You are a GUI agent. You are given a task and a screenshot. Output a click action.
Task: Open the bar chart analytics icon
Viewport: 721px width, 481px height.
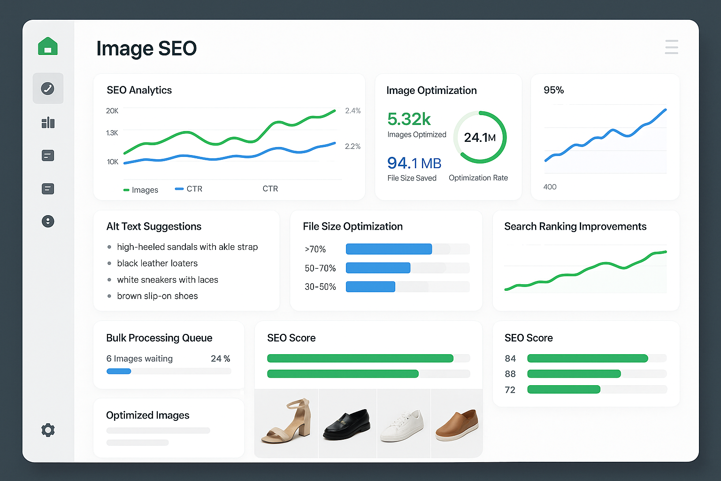point(48,123)
